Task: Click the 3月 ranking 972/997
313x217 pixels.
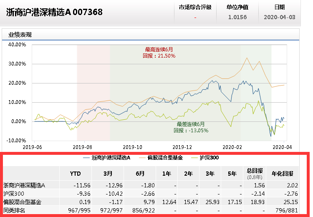Action: tap(111, 210)
